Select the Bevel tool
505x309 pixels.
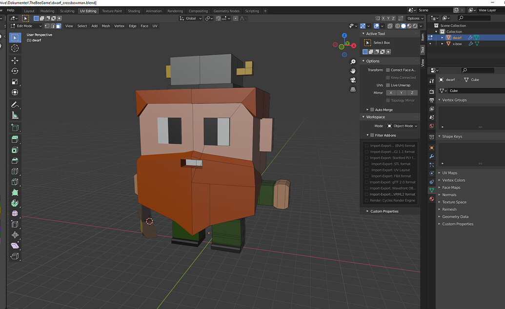tap(15, 161)
